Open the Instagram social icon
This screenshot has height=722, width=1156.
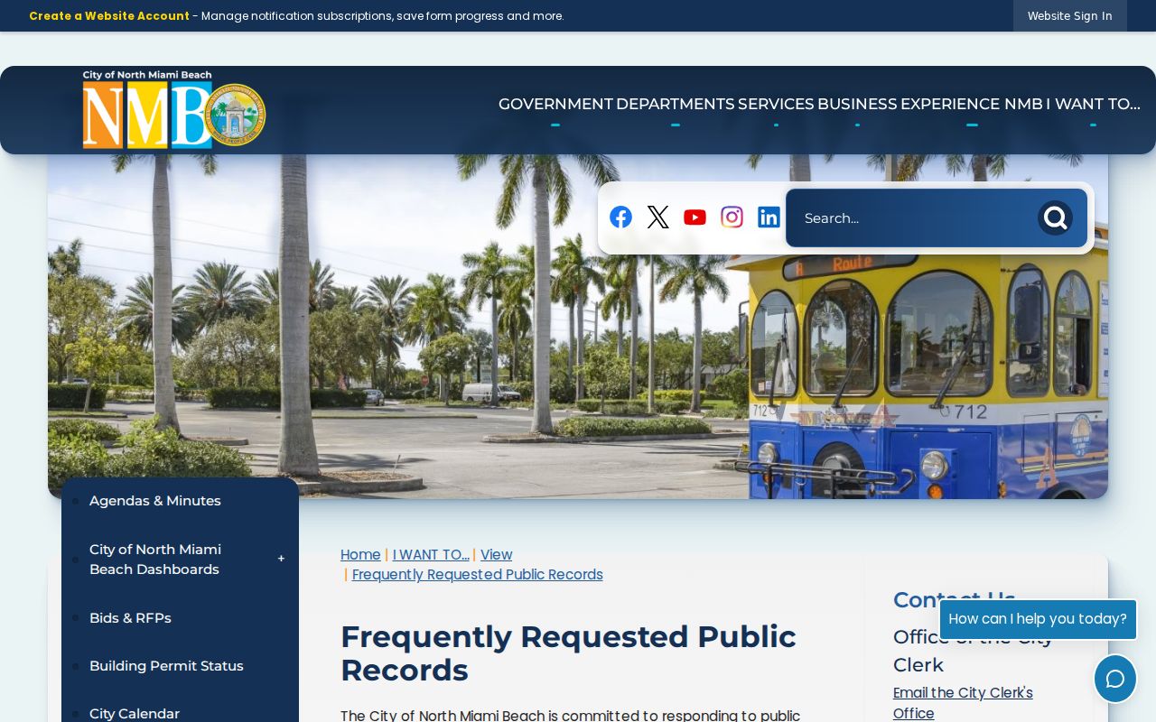point(732,218)
